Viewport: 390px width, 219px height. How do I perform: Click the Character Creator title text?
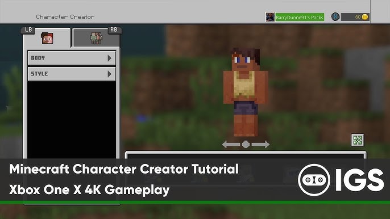pyautogui.click(x=65, y=17)
